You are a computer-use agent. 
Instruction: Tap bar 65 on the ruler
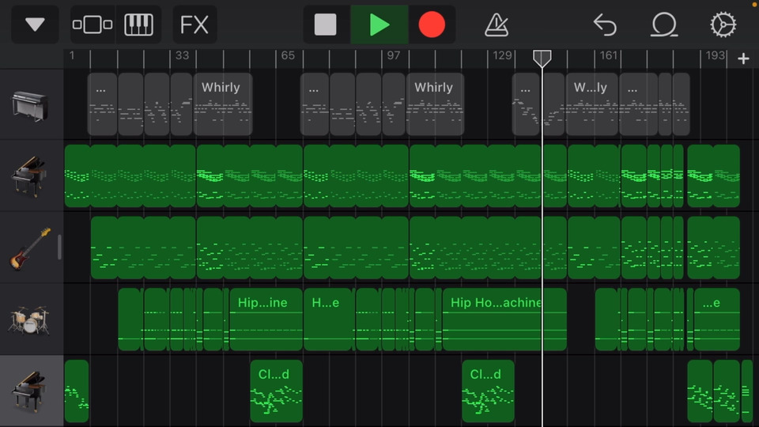288,55
